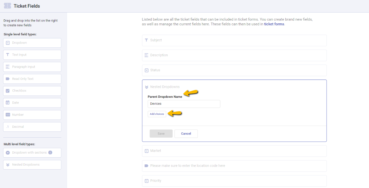Click the Paragraph Input lines icon
The width and height of the screenshot is (369, 188).
[x=7, y=67]
